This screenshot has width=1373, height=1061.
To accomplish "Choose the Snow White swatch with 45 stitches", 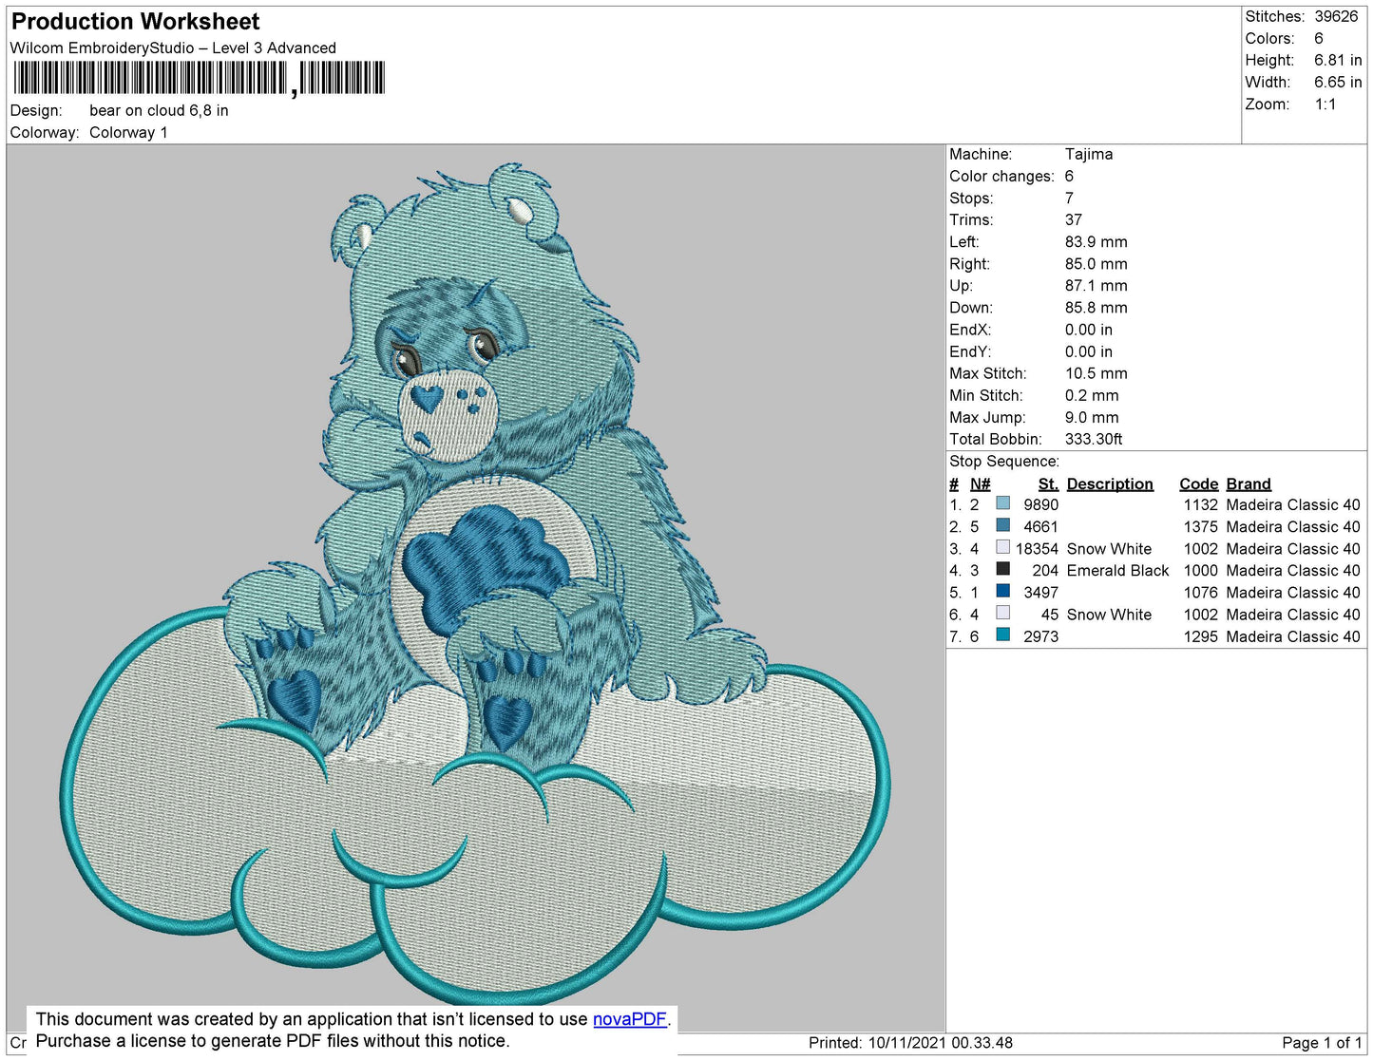I will (1002, 613).
